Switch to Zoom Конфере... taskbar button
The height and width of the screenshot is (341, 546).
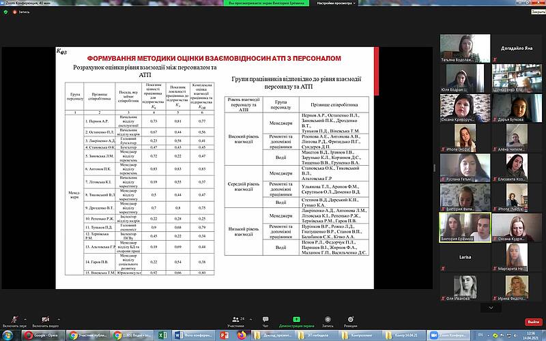tap(448, 336)
